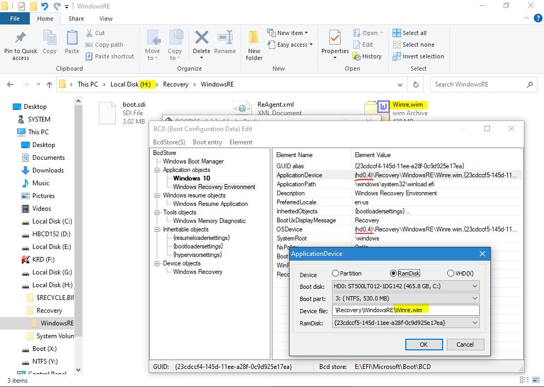Click the Copy icon in Clipboard group
The height and width of the screenshot is (387, 544).
(x=49, y=39)
